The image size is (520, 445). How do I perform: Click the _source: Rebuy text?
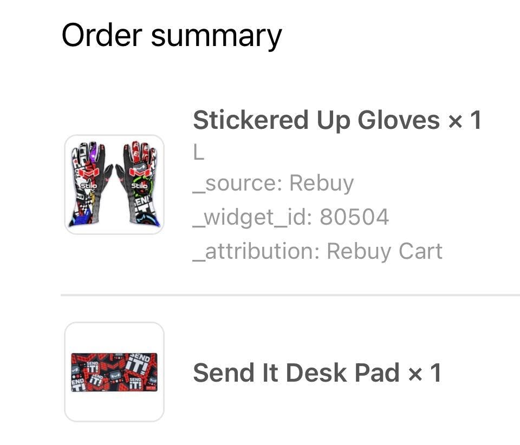tap(273, 183)
